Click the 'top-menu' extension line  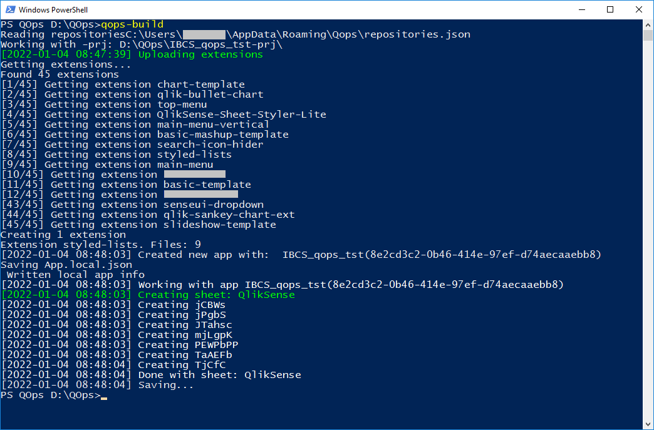tap(104, 104)
